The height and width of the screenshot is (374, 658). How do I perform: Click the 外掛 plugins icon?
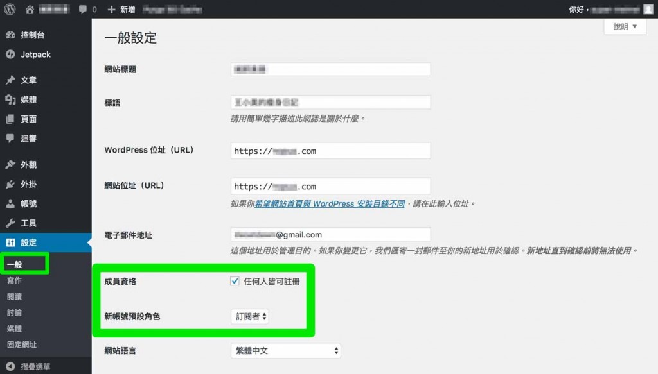[10, 184]
